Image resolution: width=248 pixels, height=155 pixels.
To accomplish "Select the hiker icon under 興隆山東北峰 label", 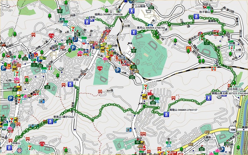I will coord(209,98).
